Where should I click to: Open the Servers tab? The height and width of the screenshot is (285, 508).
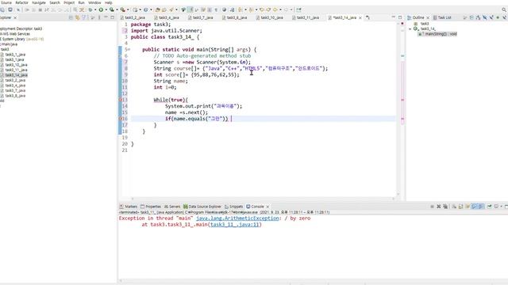pos(172,206)
